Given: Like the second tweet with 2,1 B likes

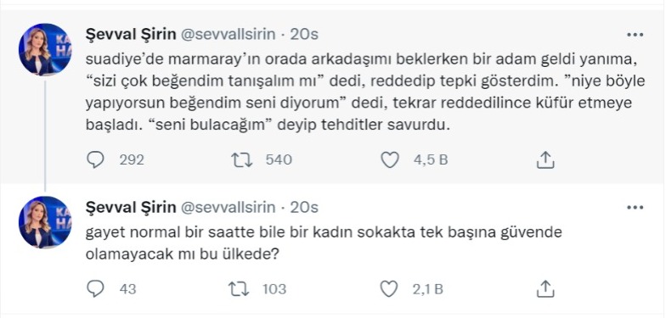Looking at the screenshot, I should tap(388, 288).
